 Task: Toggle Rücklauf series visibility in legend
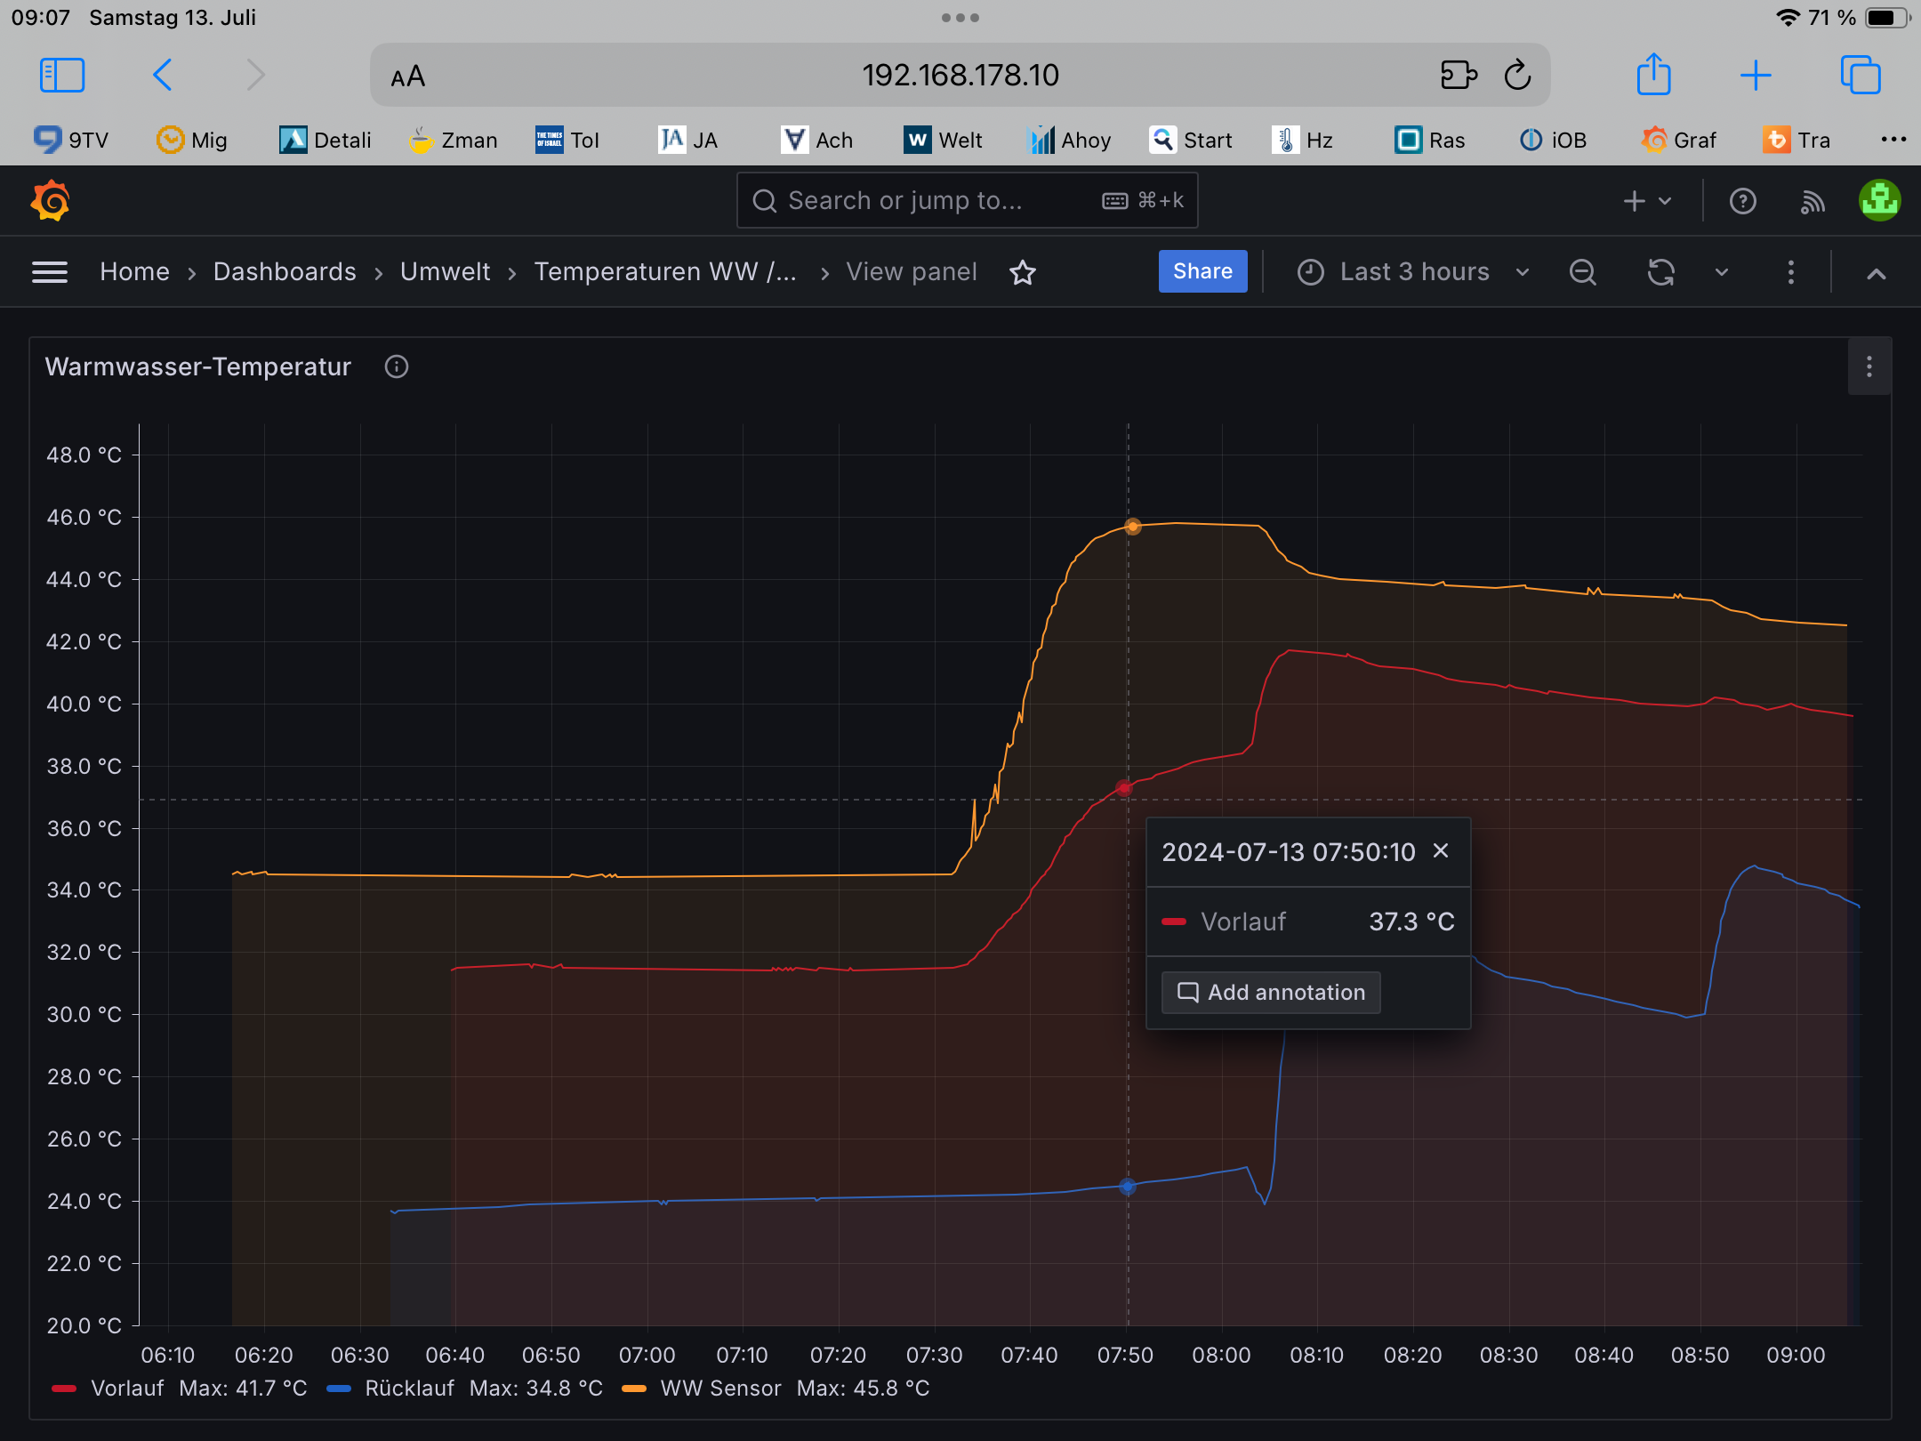(408, 1388)
